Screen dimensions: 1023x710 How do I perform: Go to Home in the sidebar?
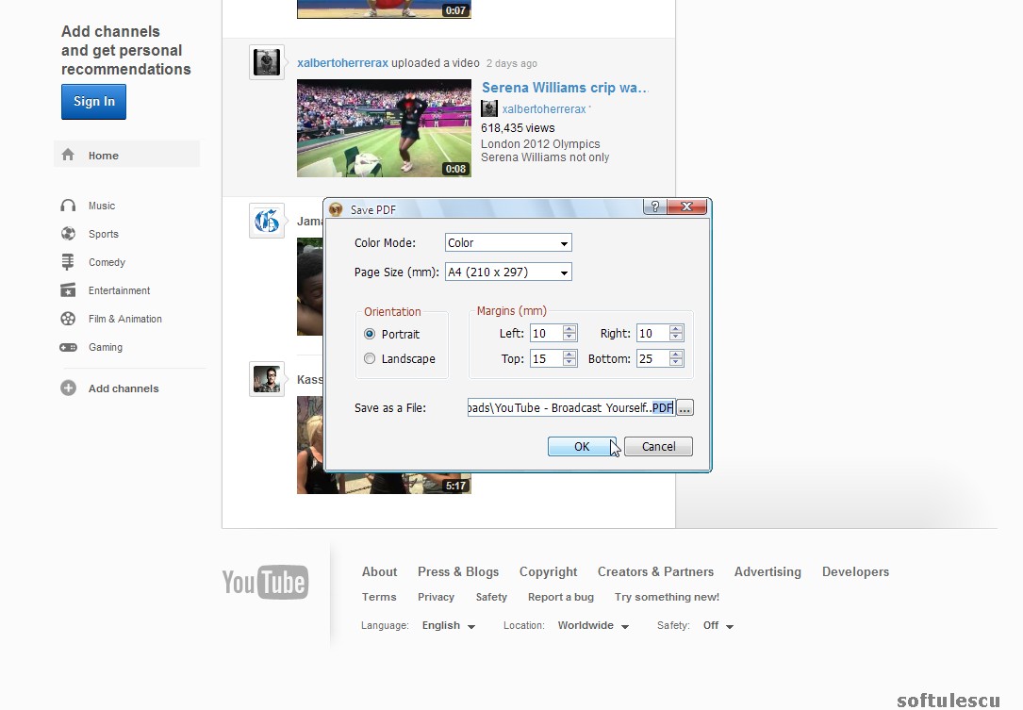click(x=126, y=155)
